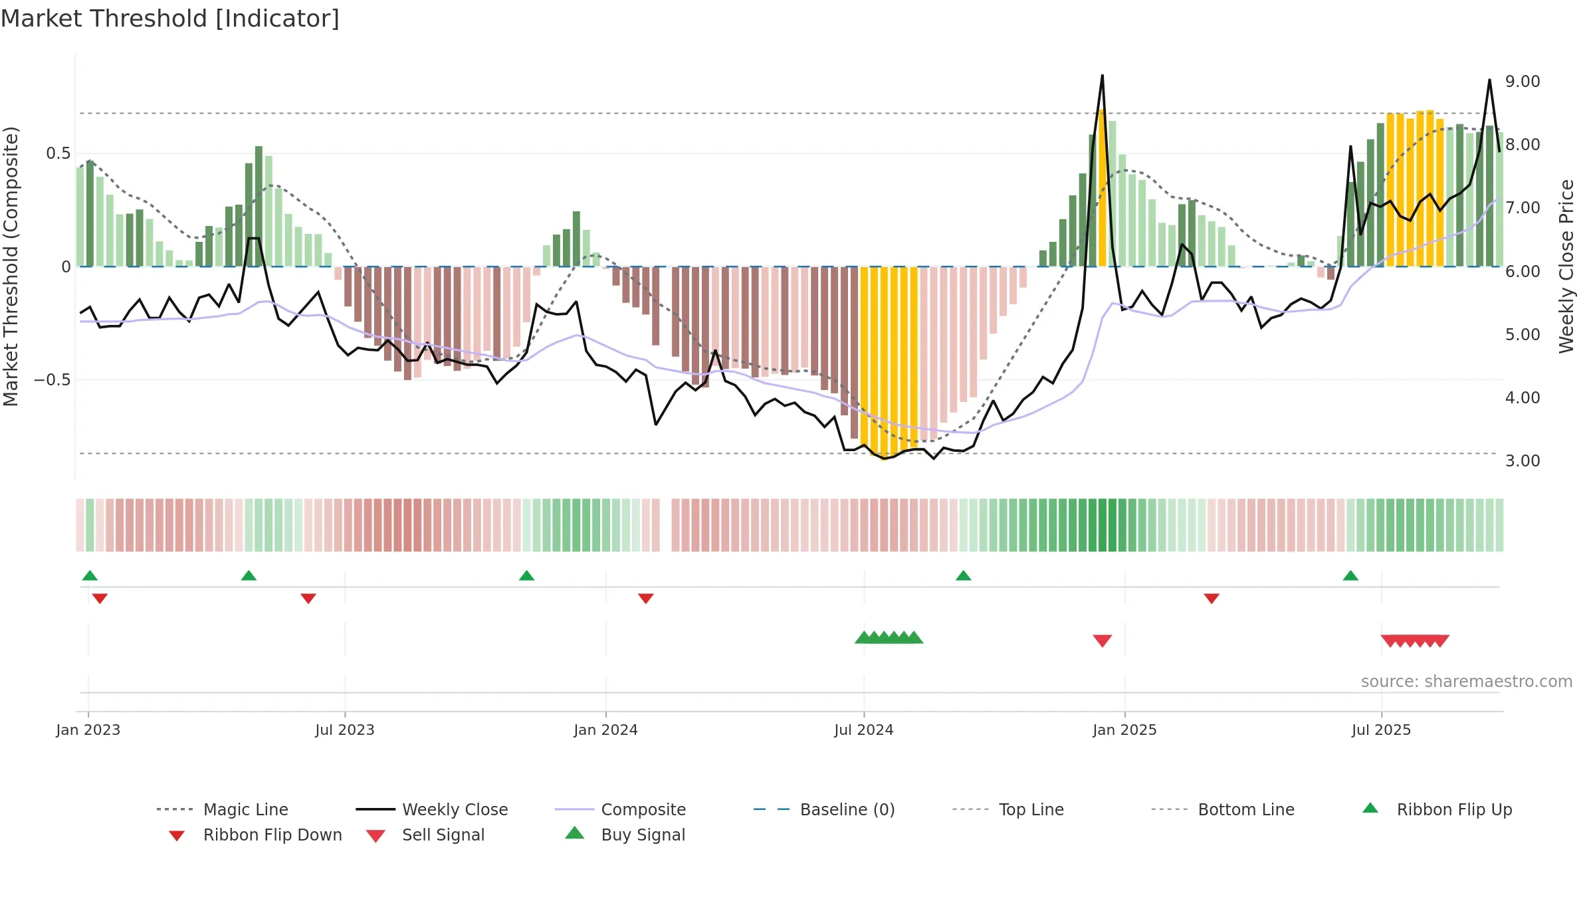The height and width of the screenshot is (897, 1595).
Task: Click the 4.00 price axis label
Action: coord(1523,397)
